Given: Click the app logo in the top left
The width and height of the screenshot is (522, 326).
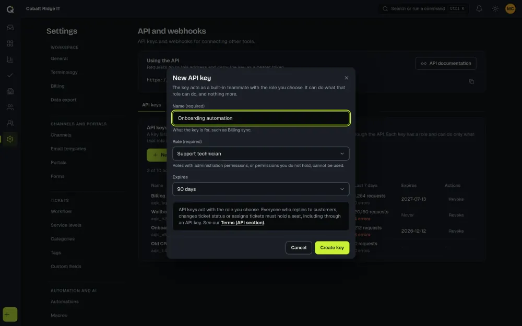Looking at the screenshot, I should 10,9.
